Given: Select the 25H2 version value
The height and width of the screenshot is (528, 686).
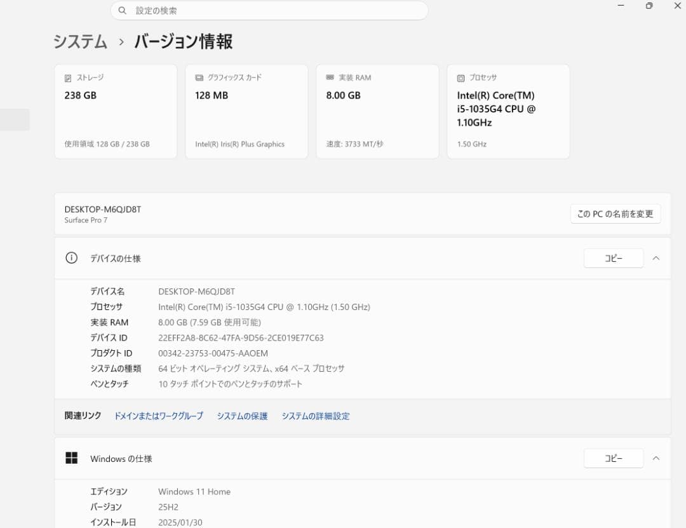Looking at the screenshot, I should pos(168,507).
